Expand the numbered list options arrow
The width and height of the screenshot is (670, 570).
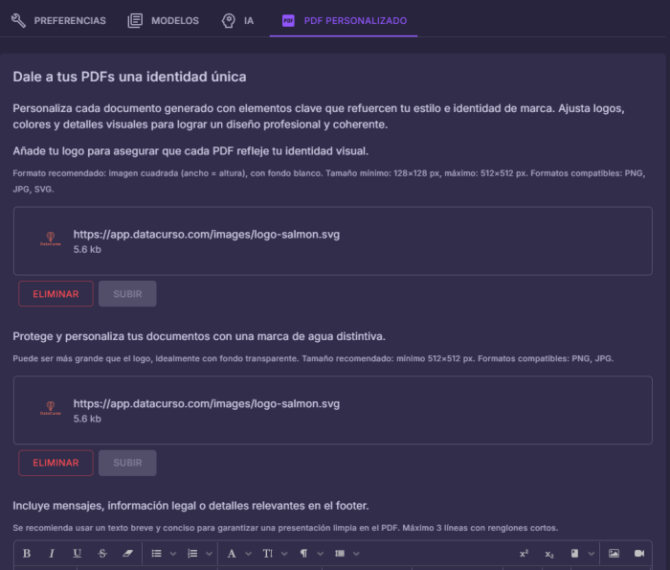point(208,554)
